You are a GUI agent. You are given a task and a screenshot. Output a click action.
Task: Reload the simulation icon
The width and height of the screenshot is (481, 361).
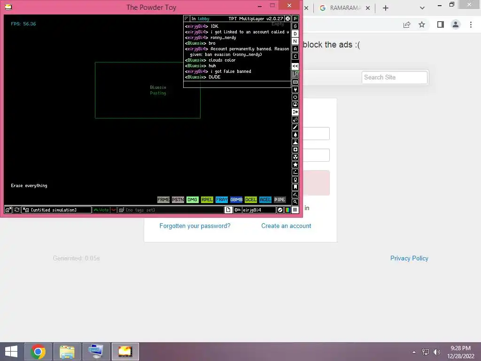tap(17, 210)
